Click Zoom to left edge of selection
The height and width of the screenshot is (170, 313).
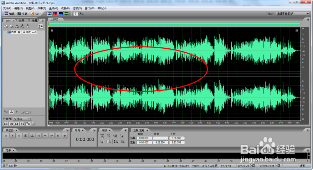(x=102, y=142)
